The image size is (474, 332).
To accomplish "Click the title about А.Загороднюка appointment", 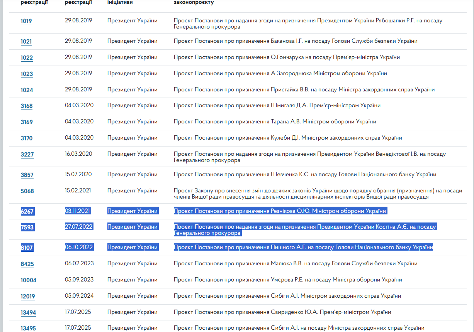I will point(280,73).
